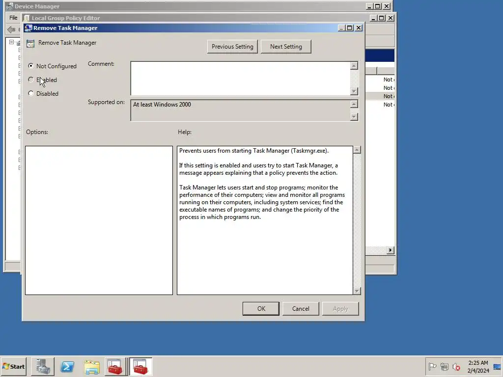
Task: Click the title bar icon of Remove Task Manager
Action: click(28, 28)
